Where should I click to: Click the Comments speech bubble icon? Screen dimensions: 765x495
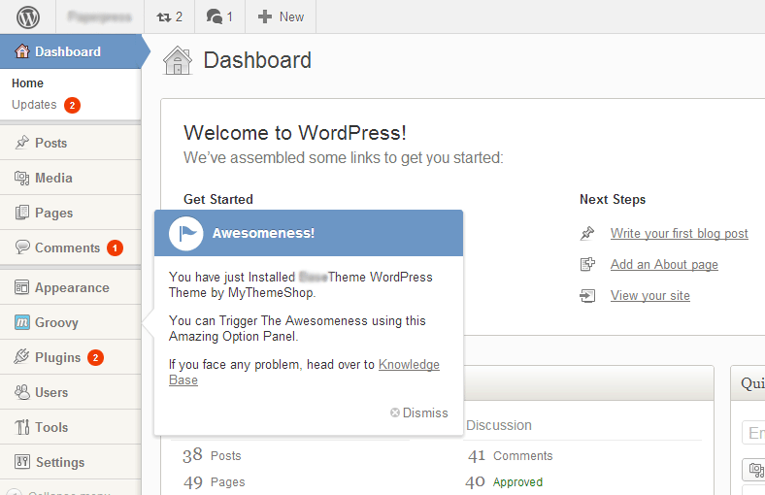point(22,247)
